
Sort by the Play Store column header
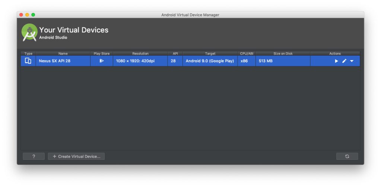102,53
